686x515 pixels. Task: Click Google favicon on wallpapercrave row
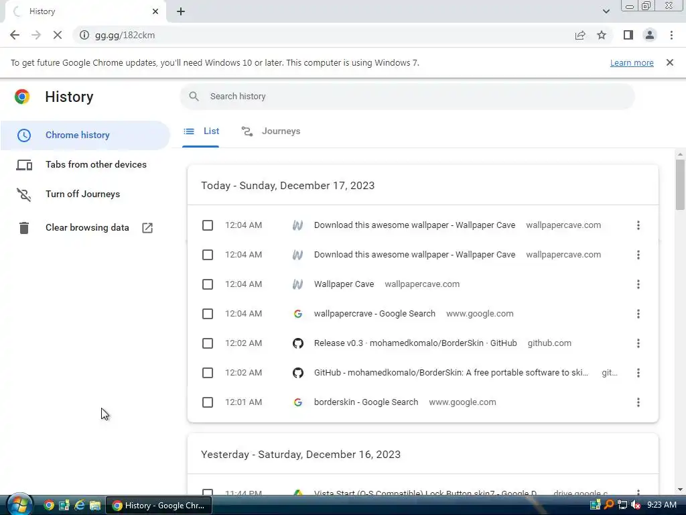(298, 314)
